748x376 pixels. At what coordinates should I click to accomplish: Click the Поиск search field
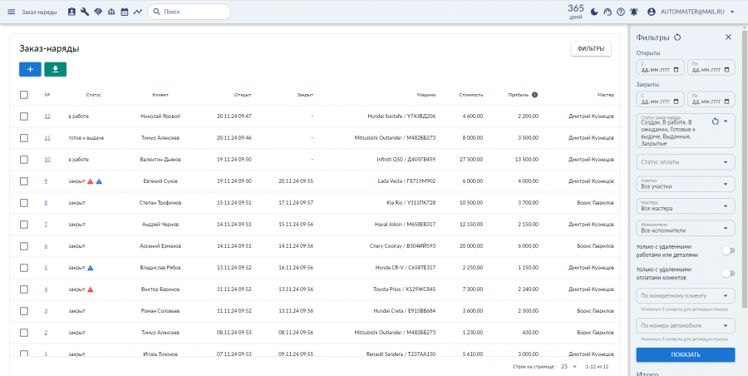(x=189, y=12)
